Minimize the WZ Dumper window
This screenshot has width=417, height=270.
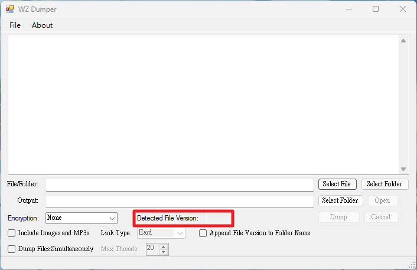pos(349,9)
